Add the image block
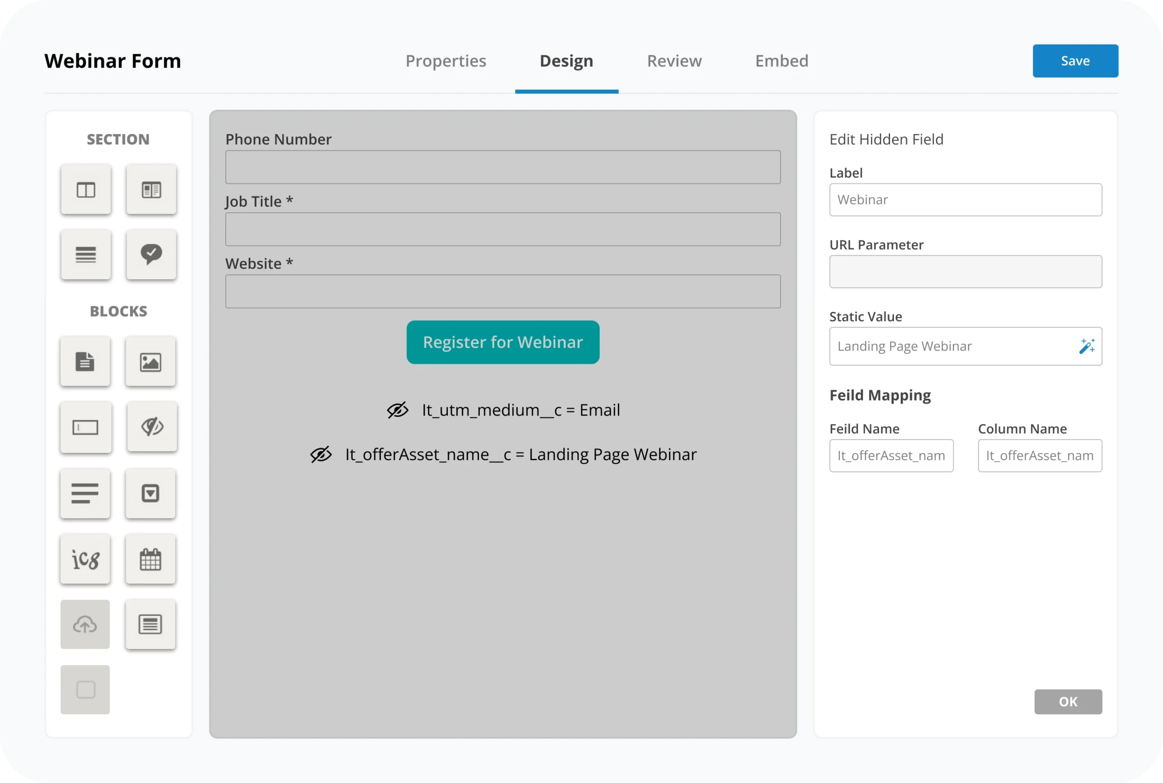The image size is (1163, 783). 150,362
